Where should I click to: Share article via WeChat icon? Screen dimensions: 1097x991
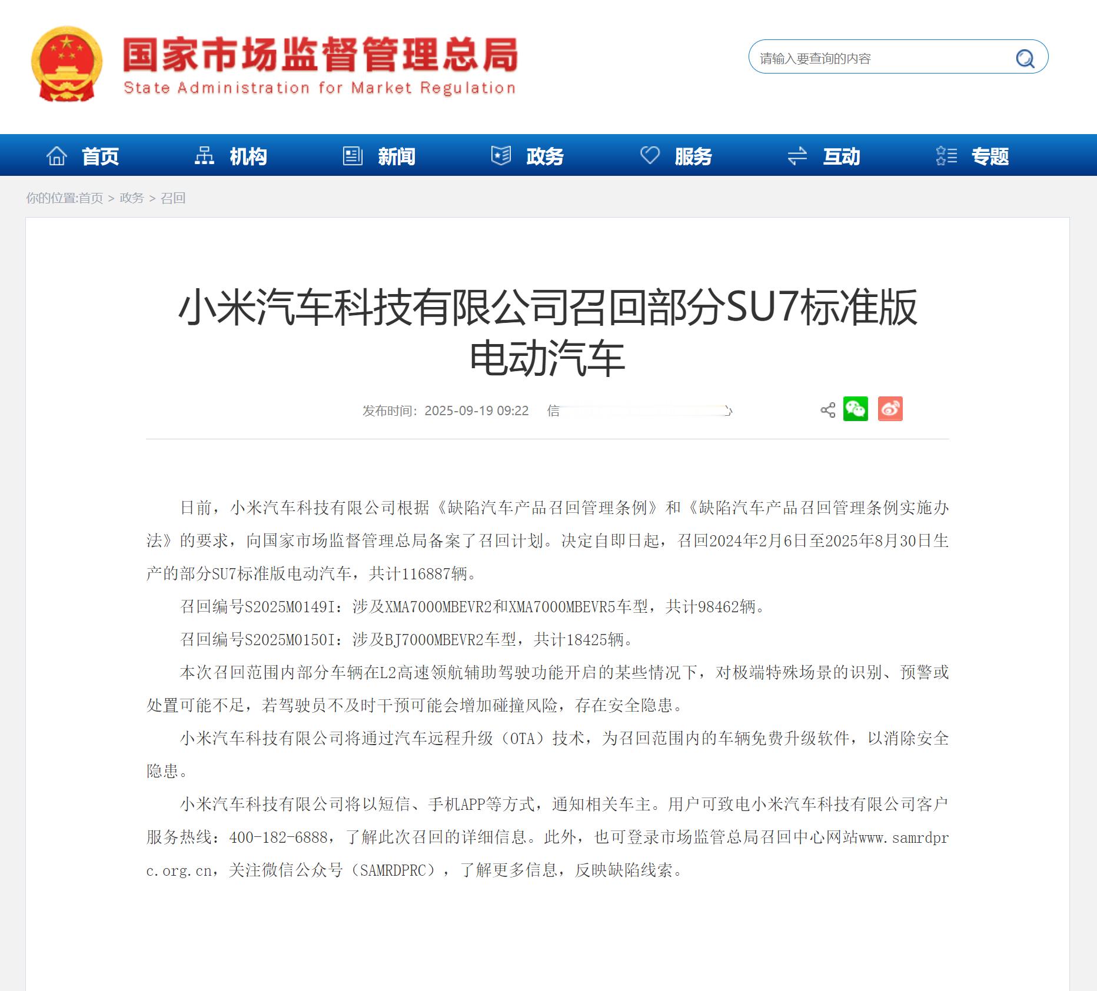click(856, 409)
